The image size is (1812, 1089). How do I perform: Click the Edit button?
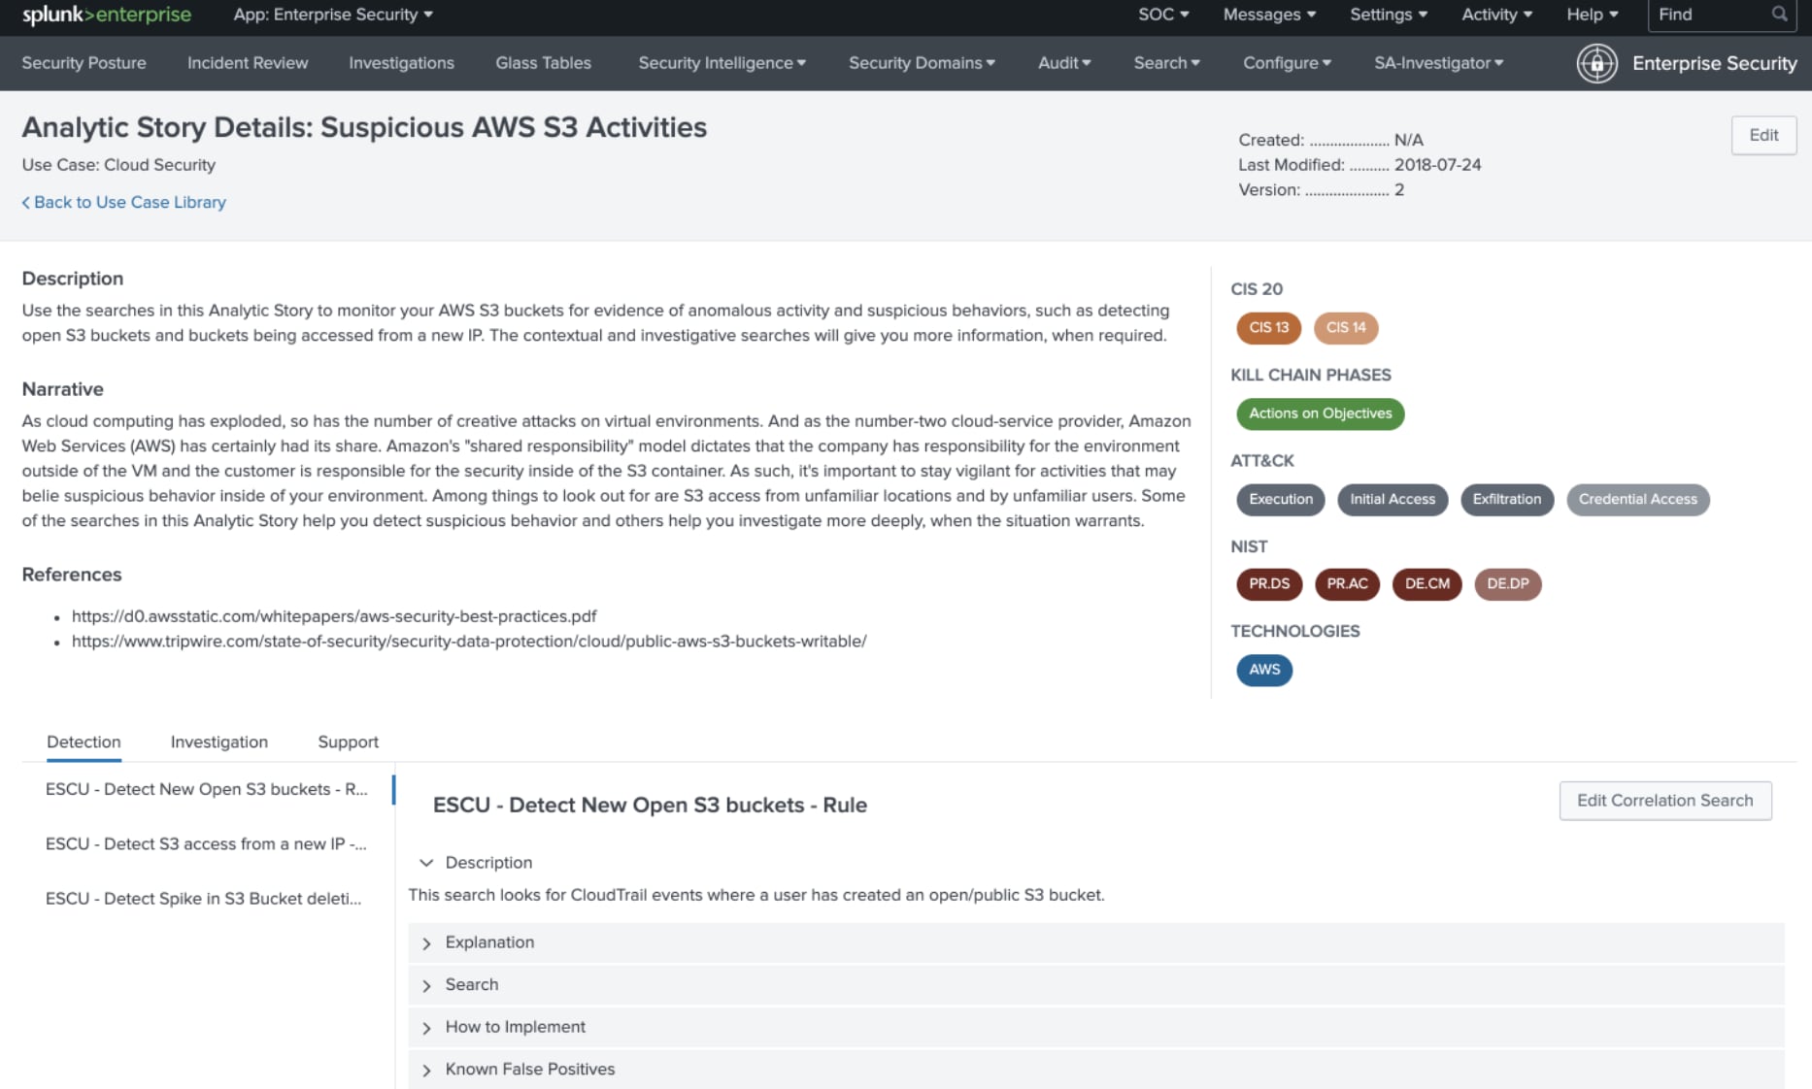point(1763,135)
